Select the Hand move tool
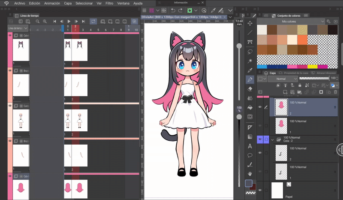Viewport: 343px width, 200px height. click(250, 173)
